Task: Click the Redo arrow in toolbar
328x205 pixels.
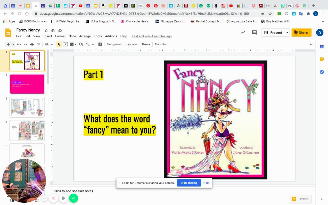Action: coord(26,44)
